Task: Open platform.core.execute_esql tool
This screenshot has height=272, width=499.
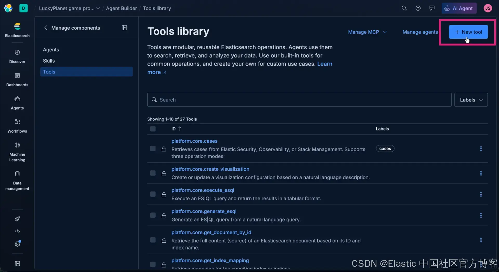Action: click(203, 190)
